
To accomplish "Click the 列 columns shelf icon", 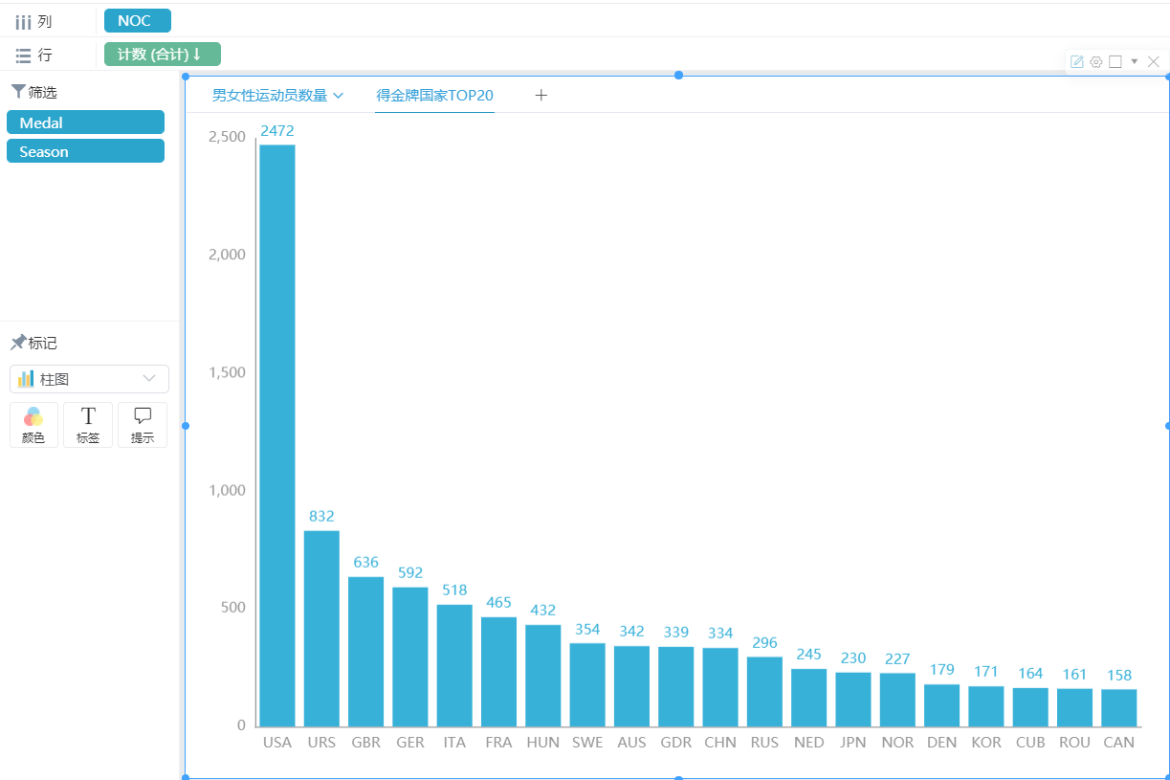I will click(24, 21).
